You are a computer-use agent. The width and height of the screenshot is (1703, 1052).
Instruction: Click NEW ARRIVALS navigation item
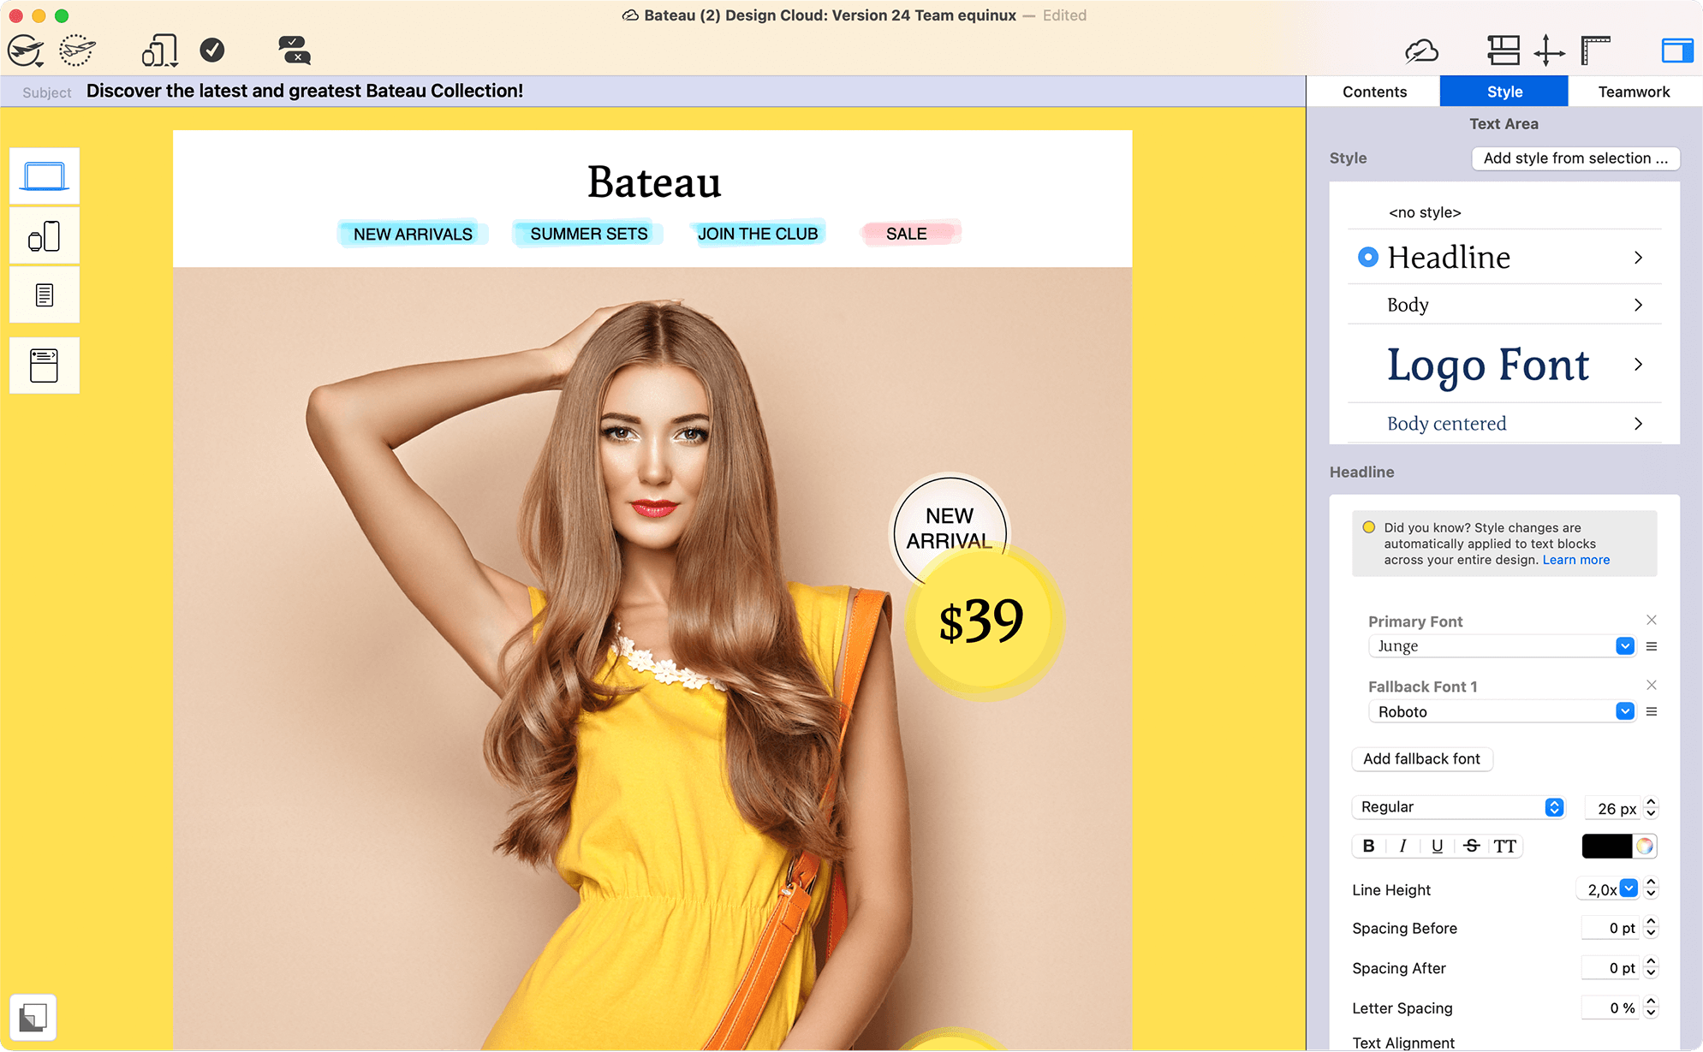413,234
